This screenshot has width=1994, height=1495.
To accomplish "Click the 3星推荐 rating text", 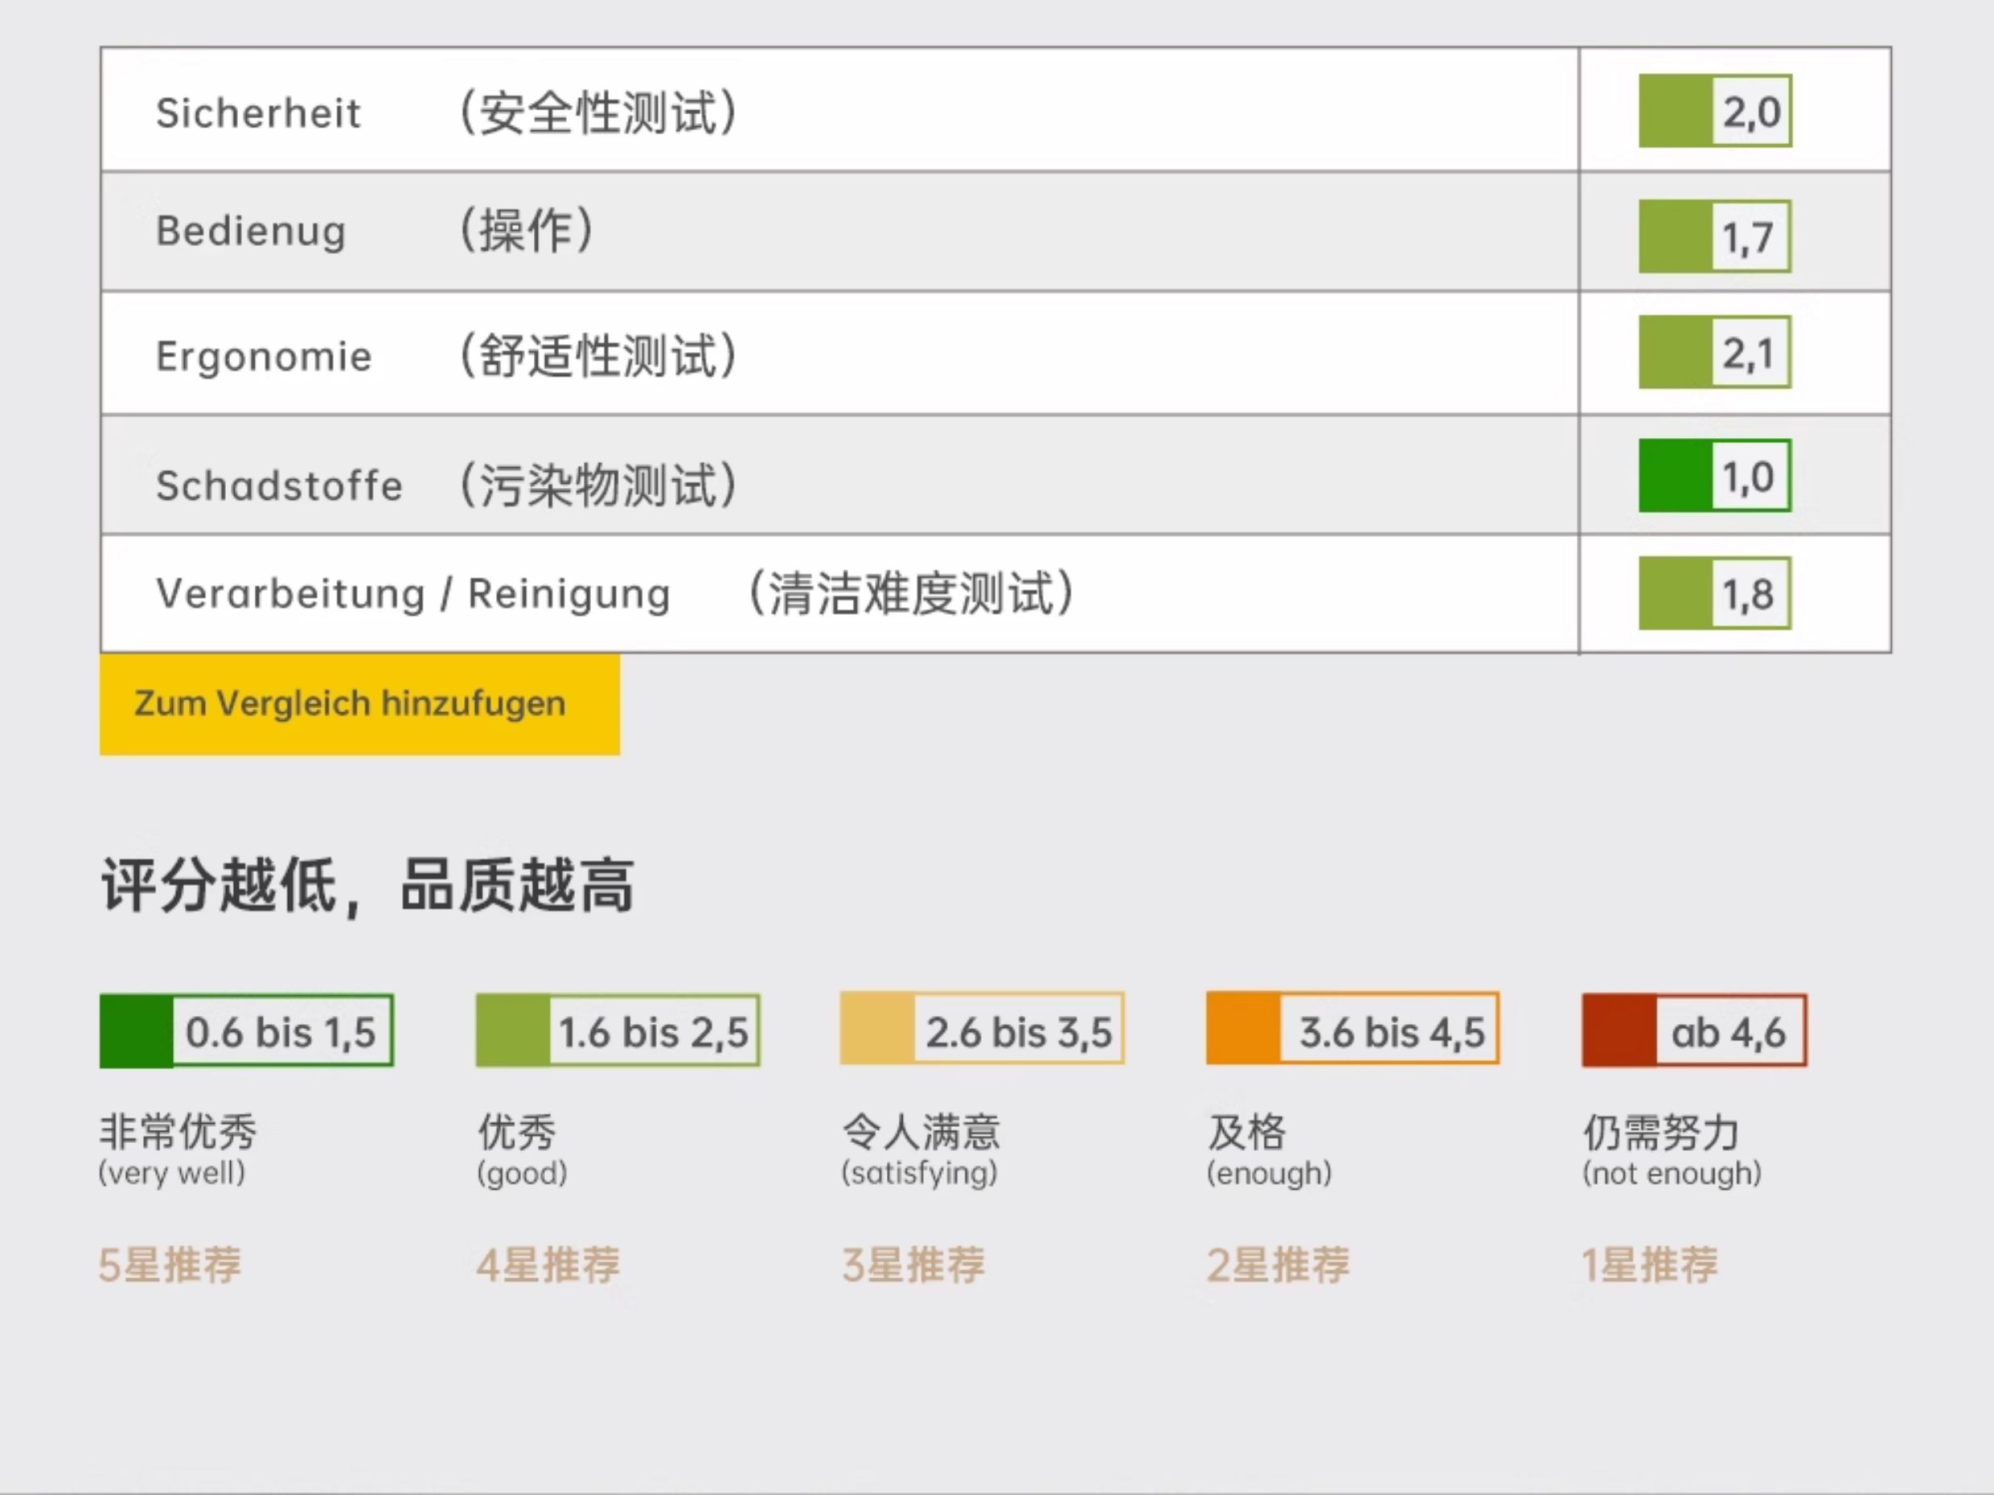I will click(913, 1264).
